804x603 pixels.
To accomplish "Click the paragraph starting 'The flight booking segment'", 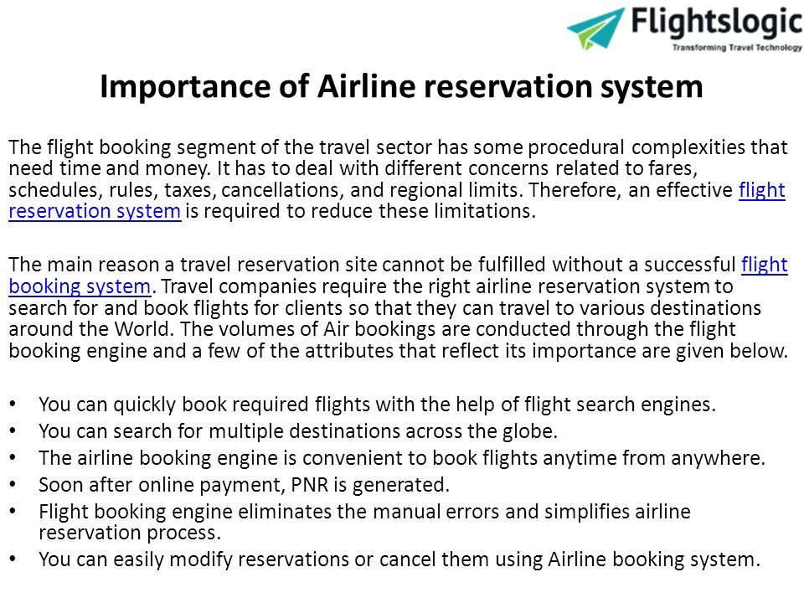I will (398, 179).
